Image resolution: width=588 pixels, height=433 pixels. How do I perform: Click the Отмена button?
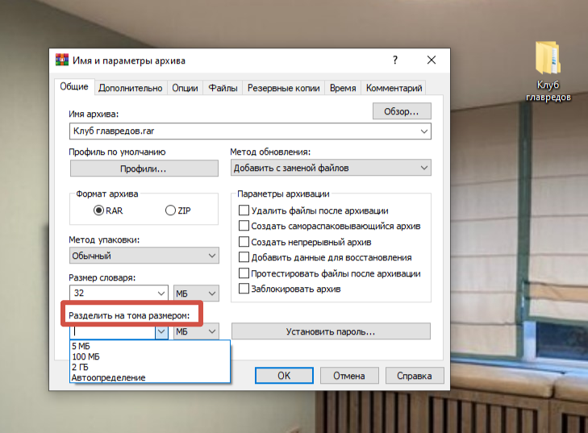coord(349,375)
